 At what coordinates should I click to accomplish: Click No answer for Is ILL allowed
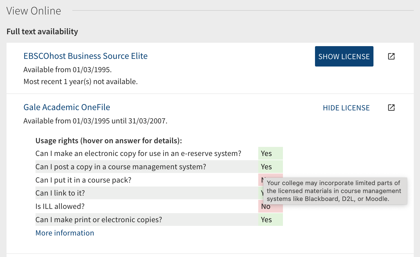pos(270,207)
